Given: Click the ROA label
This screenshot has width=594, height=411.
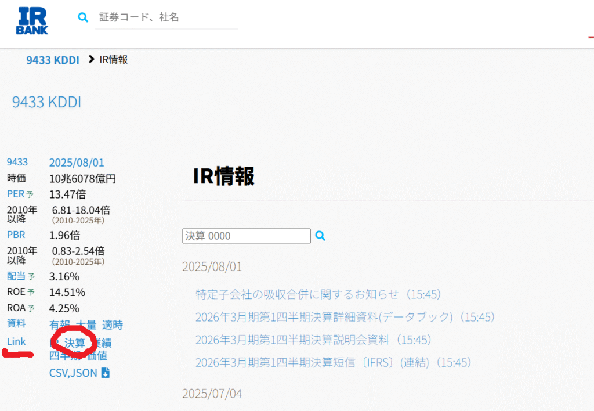Looking at the screenshot, I should 16,308.
